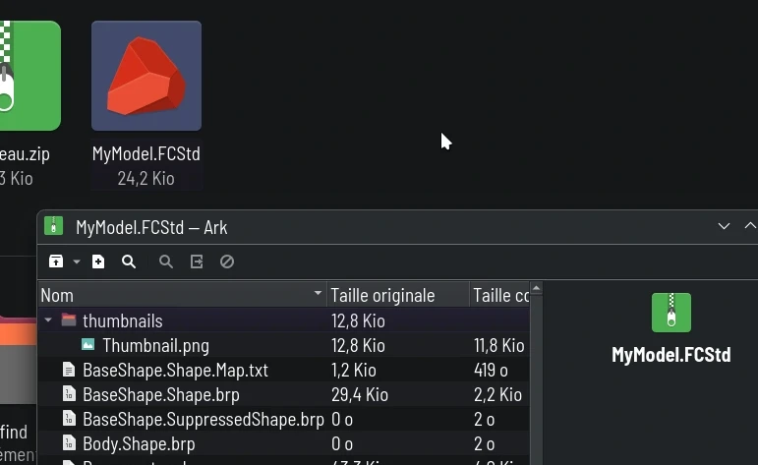Click the green archive icon in info panel
This screenshot has width=758, height=465.
pyautogui.click(x=671, y=313)
